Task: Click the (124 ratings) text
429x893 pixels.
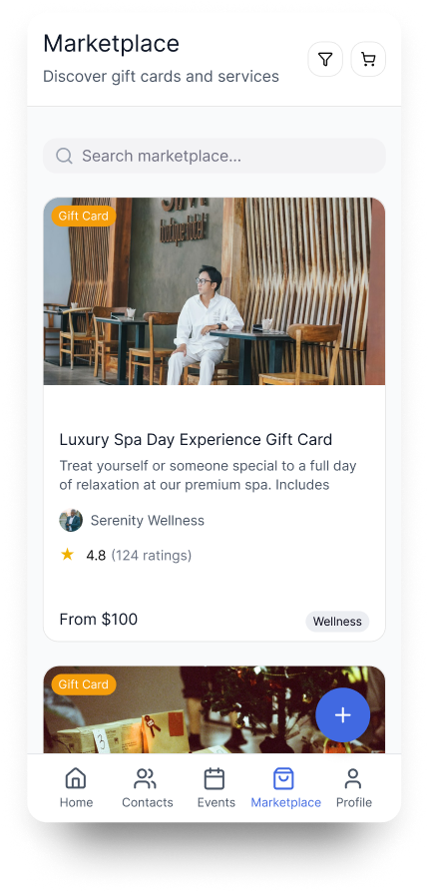Action: 151,555
